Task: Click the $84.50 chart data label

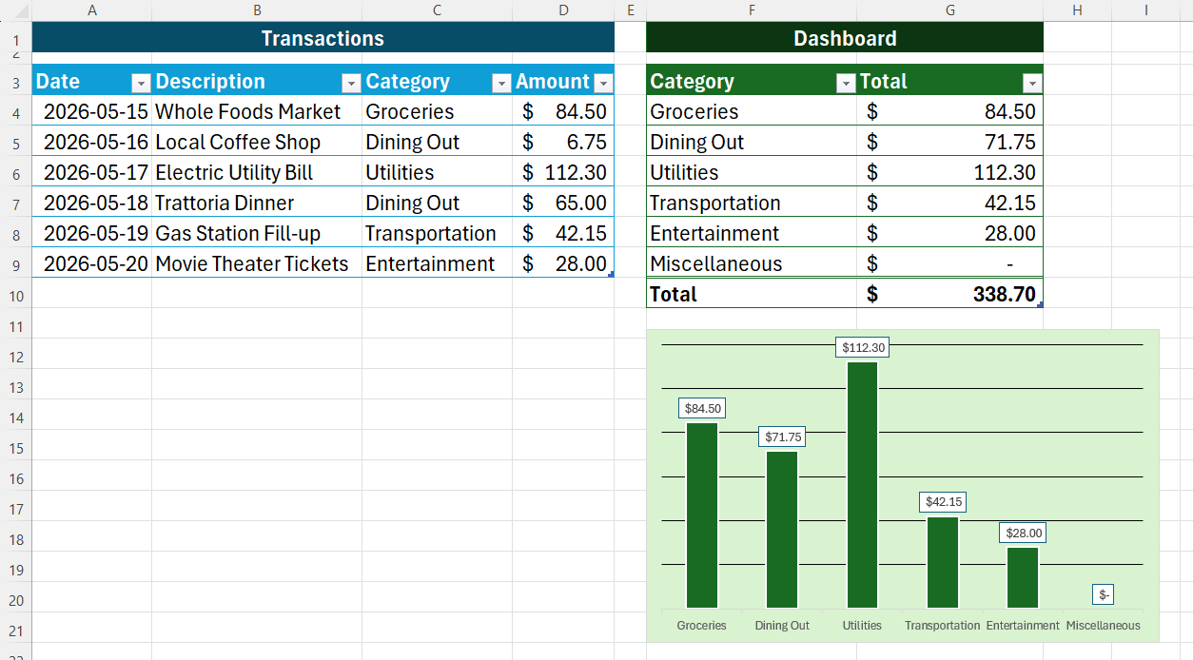Action: click(x=703, y=409)
